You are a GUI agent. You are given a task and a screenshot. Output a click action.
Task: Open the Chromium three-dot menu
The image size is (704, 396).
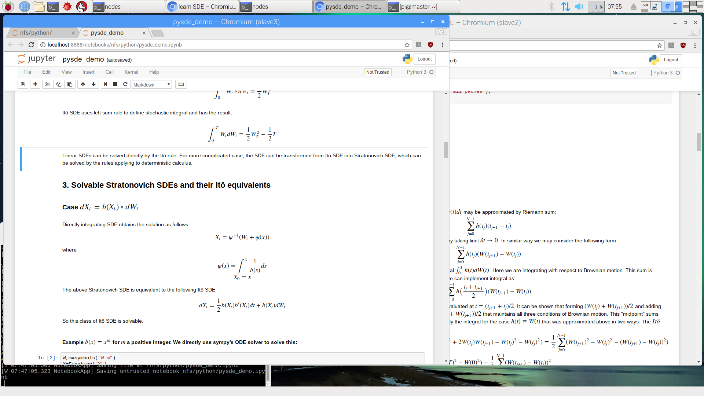click(442, 45)
